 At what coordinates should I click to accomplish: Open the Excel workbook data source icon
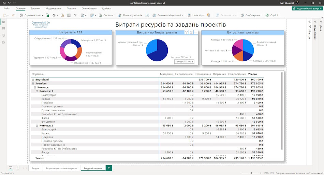coord(47,15)
